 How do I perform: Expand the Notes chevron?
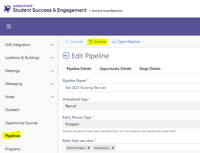coord(52,97)
